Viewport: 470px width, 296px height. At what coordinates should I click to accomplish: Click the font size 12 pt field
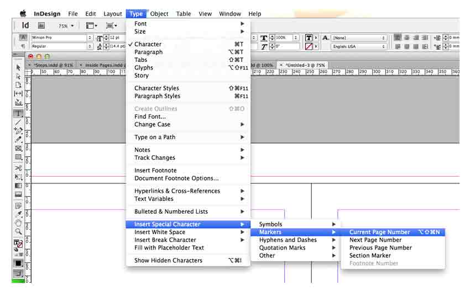coord(117,38)
